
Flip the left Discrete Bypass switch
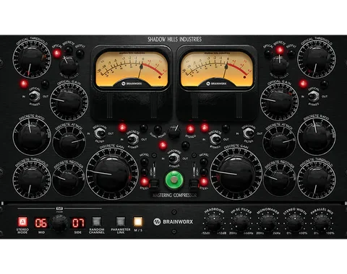click(x=133, y=139)
